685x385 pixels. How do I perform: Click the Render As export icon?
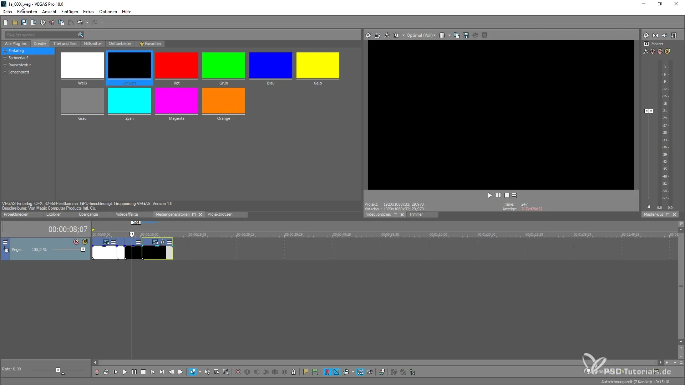[x=34, y=22]
